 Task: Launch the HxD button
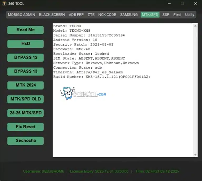click(x=26, y=44)
